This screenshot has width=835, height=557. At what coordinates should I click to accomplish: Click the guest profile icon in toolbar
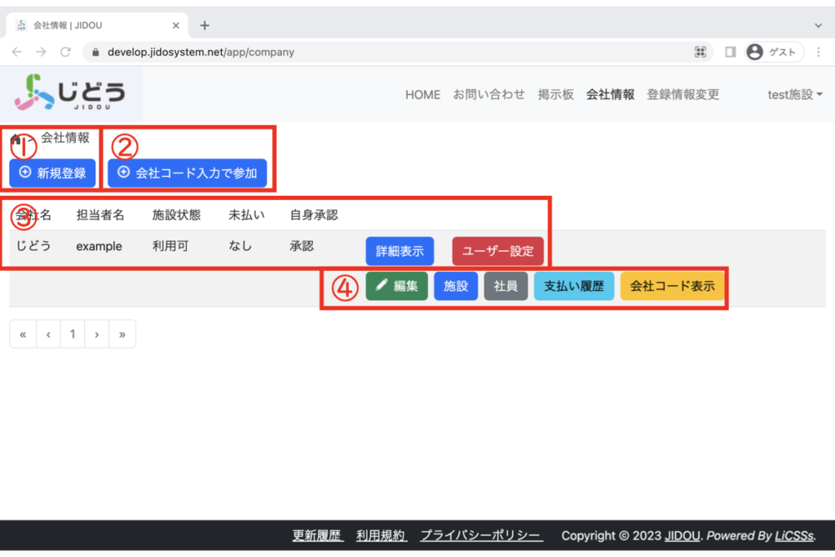tap(754, 51)
